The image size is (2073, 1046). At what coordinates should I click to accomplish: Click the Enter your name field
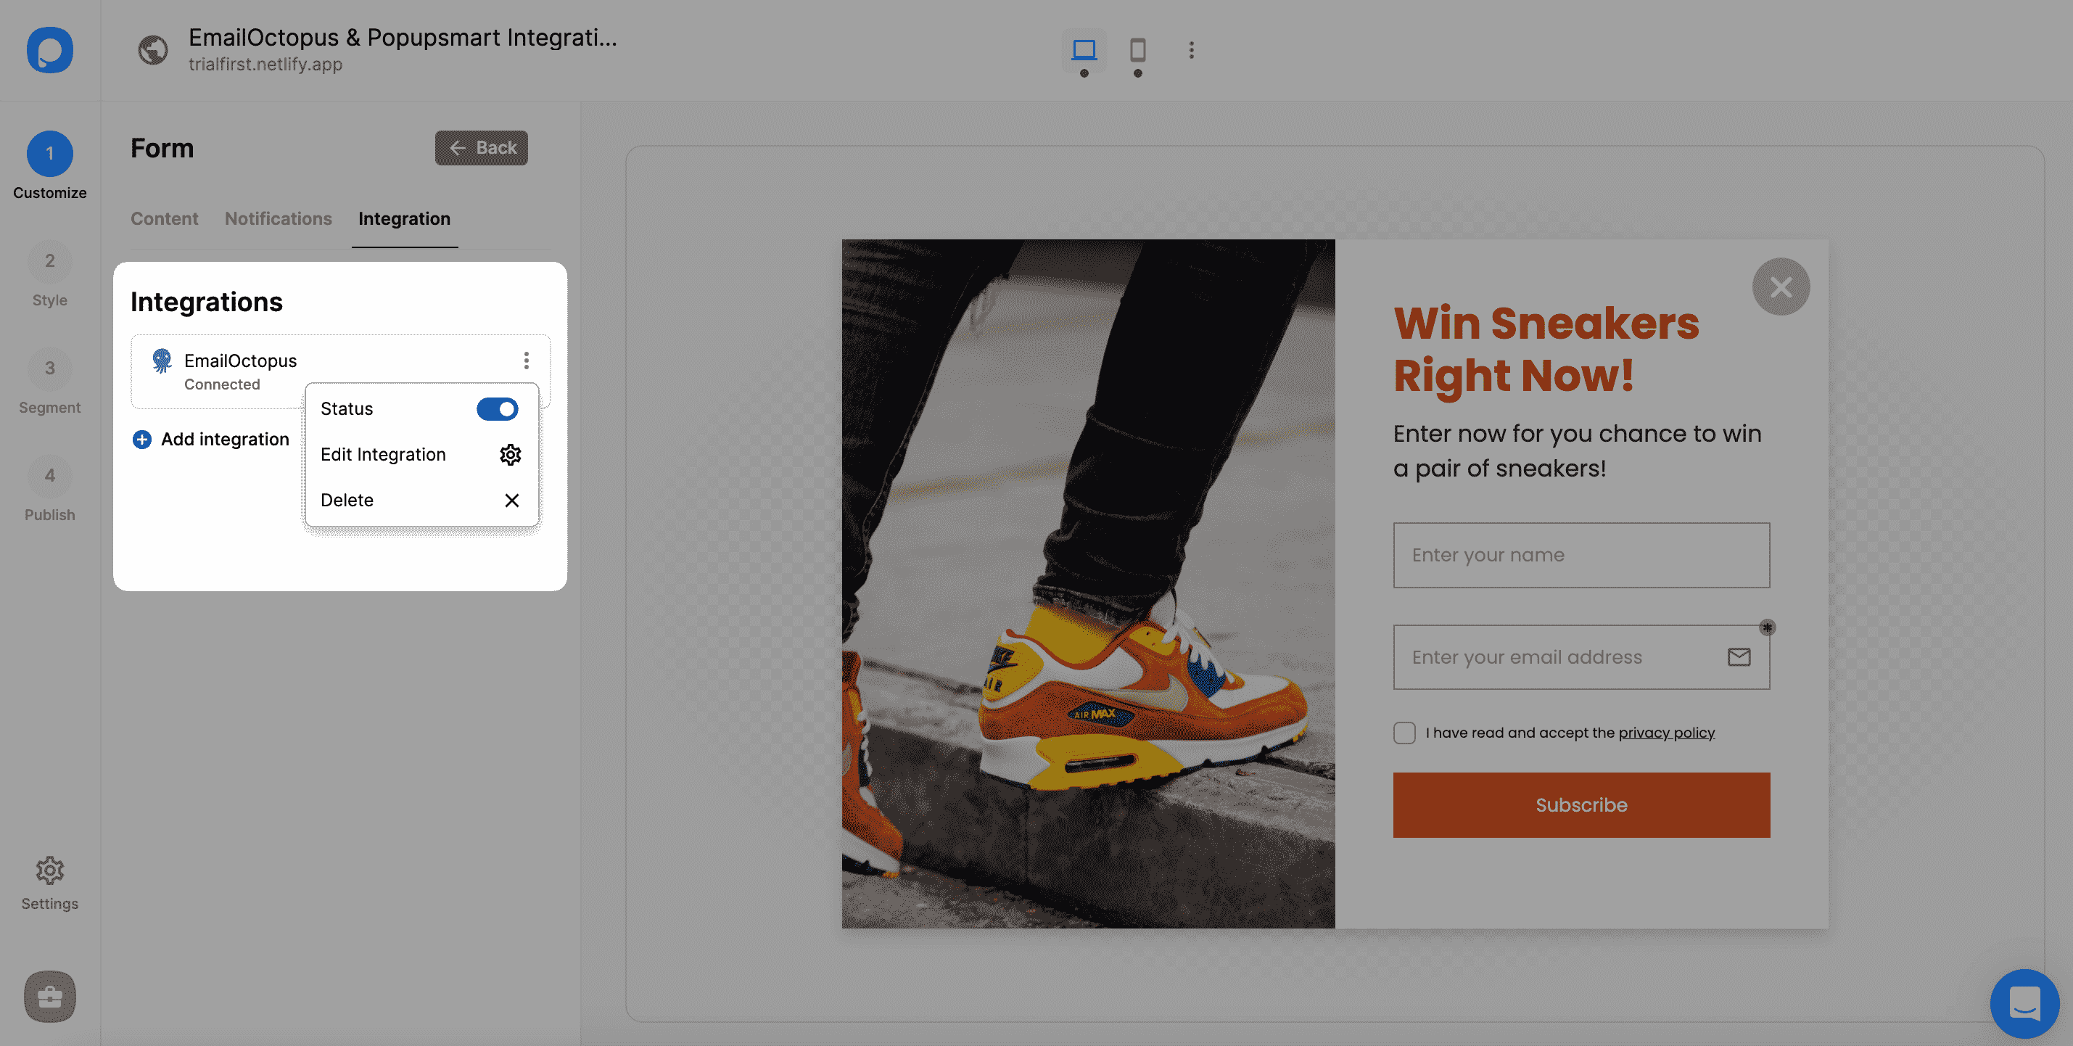pyautogui.click(x=1580, y=555)
